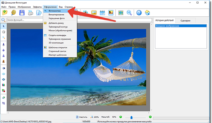Viewport: 212px width, 123px height.
Task: Choose Добавить рамку menu entry
Action: (x=60, y=23)
